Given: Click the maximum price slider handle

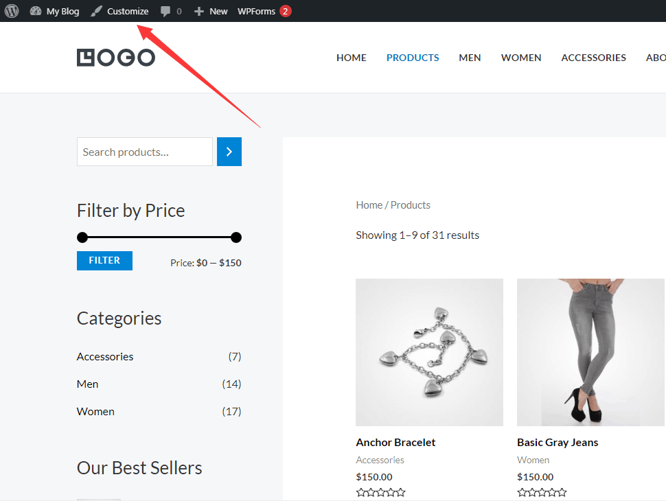Looking at the screenshot, I should [236, 237].
